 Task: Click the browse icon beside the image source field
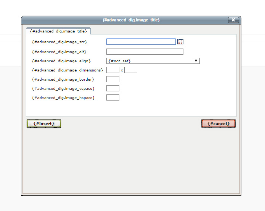click(180, 42)
